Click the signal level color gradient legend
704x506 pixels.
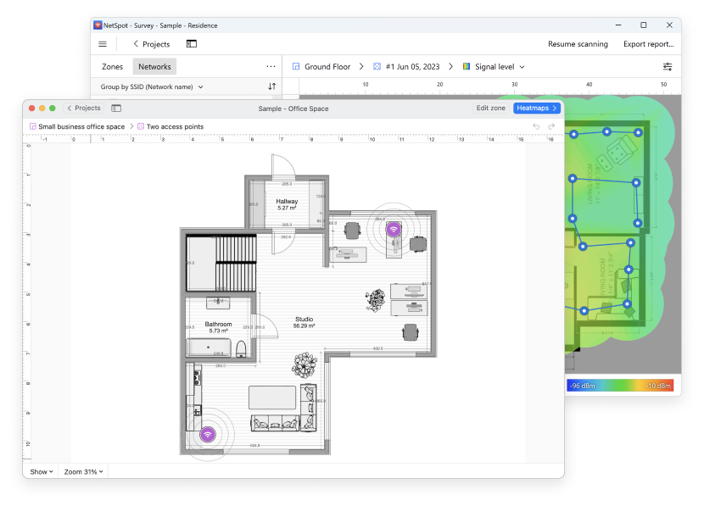coord(620,385)
